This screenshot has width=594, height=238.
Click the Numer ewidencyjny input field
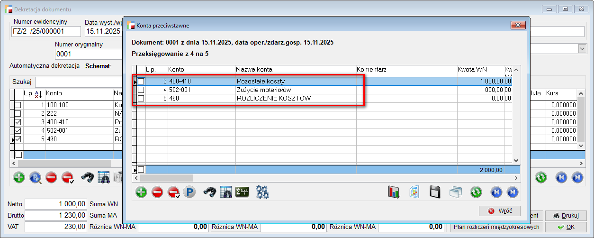tap(46, 31)
